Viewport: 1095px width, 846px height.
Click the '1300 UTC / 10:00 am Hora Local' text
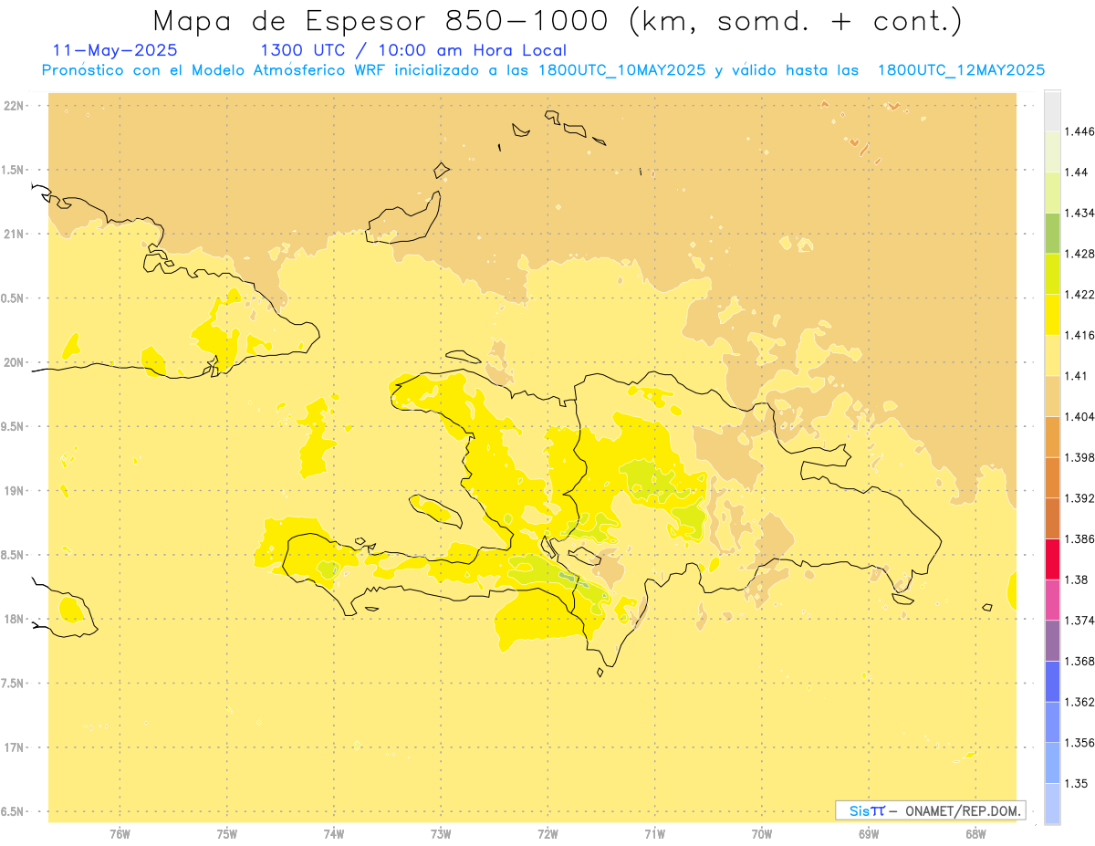(x=413, y=51)
